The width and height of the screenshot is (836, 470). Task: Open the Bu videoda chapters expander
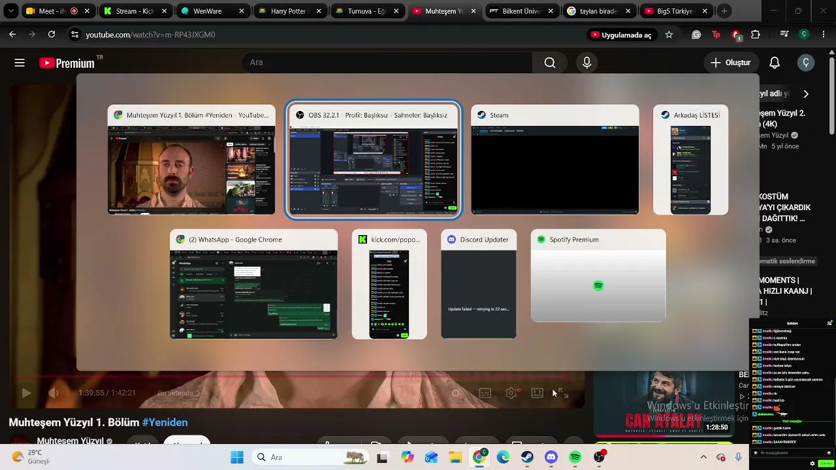coord(180,393)
